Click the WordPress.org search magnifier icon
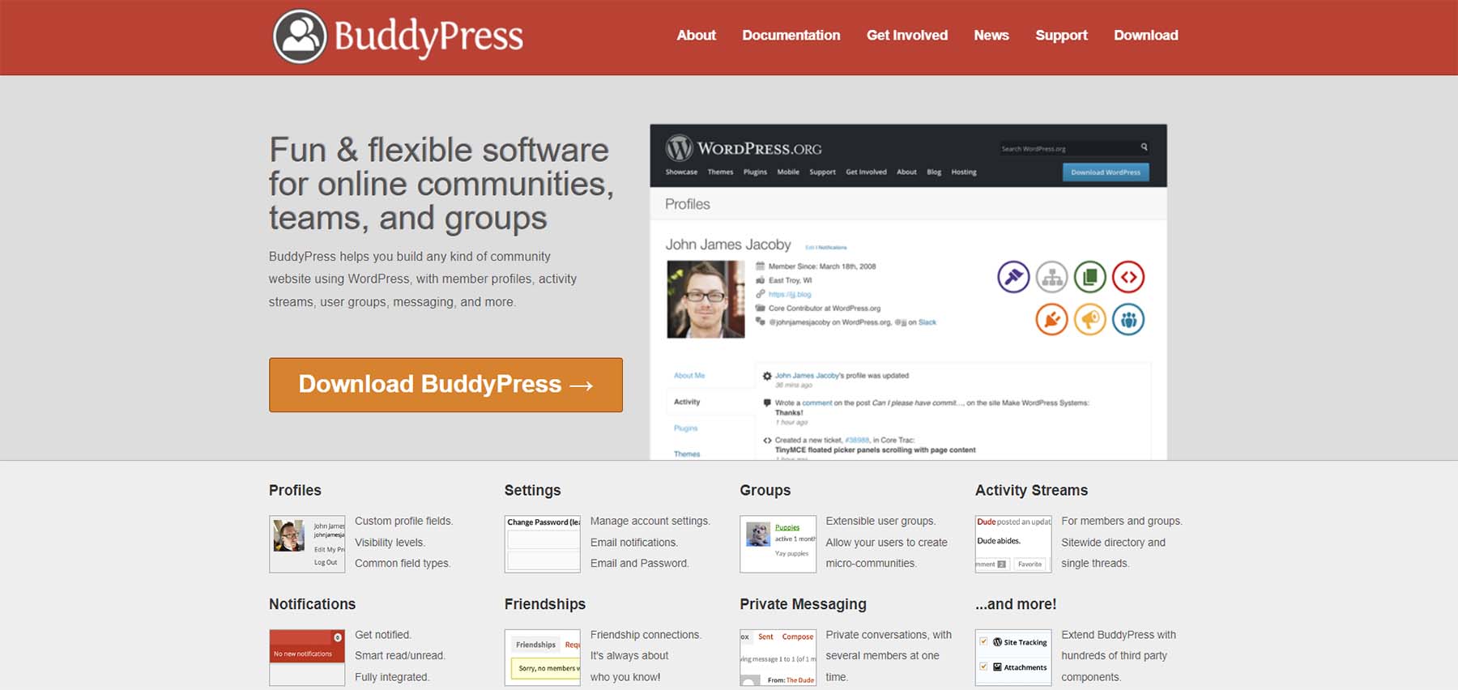The width and height of the screenshot is (1458, 690). pyautogui.click(x=1144, y=147)
